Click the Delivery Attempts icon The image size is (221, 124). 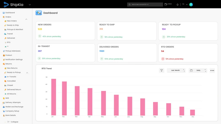point(4,103)
